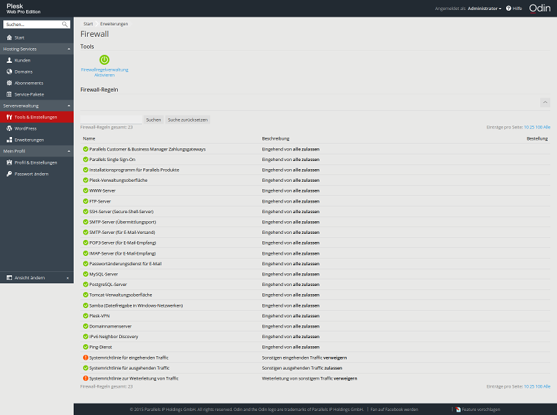
Task: Click the green check icon beside Ping-Dienst
Action: [x=85, y=347]
